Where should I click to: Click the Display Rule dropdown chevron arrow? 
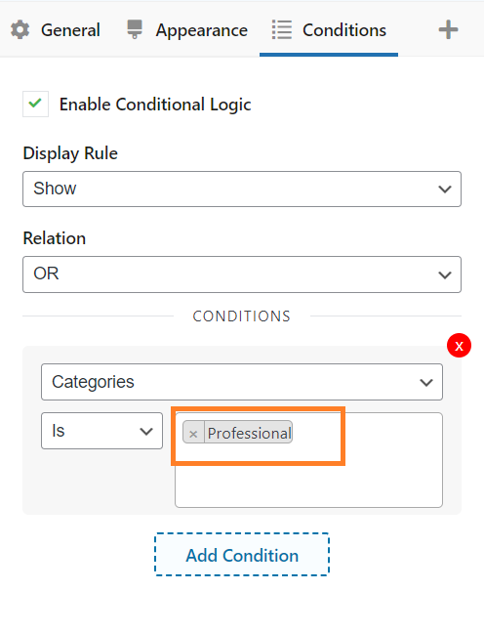pos(445,190)
